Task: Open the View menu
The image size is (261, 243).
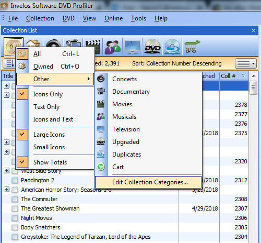Action: (x=89, y=18)
